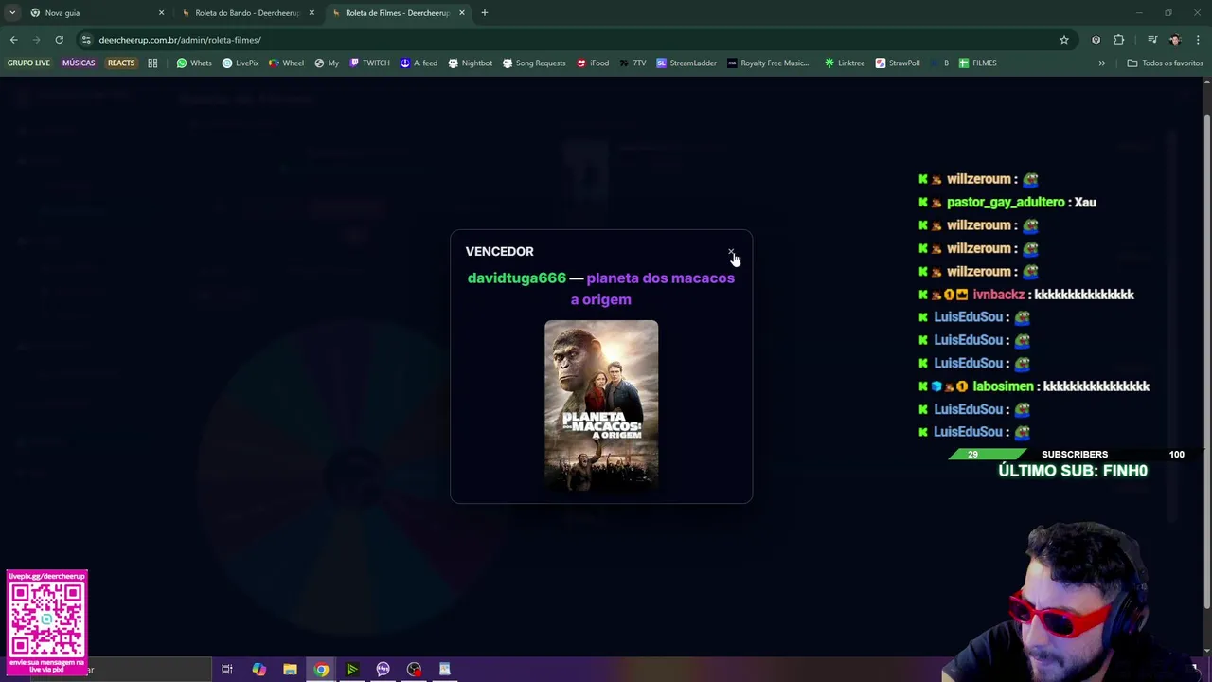Open the apps grid bookmark icon
1212x682 pixels.
coord(152,63)
